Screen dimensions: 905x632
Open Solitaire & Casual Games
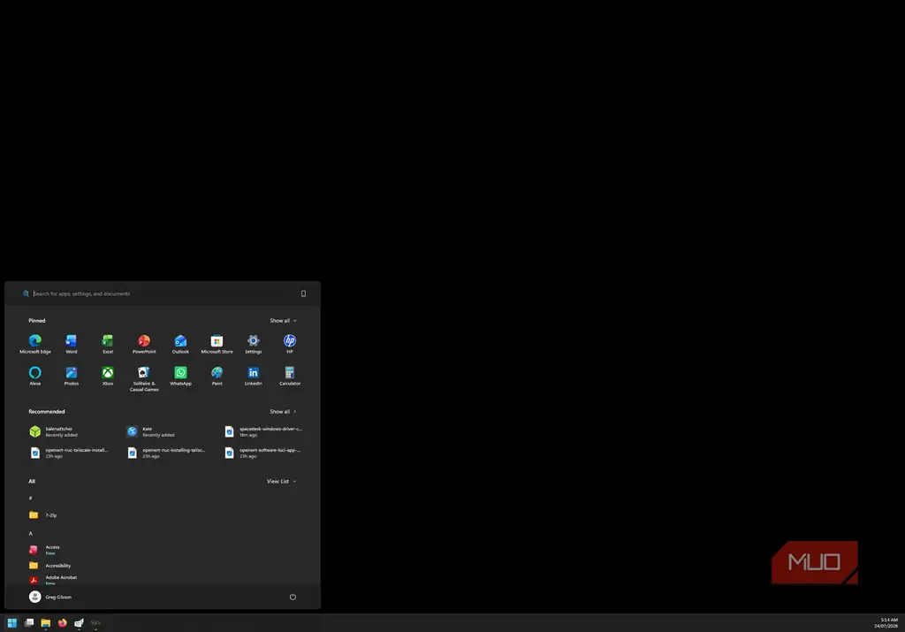[144, 378]
